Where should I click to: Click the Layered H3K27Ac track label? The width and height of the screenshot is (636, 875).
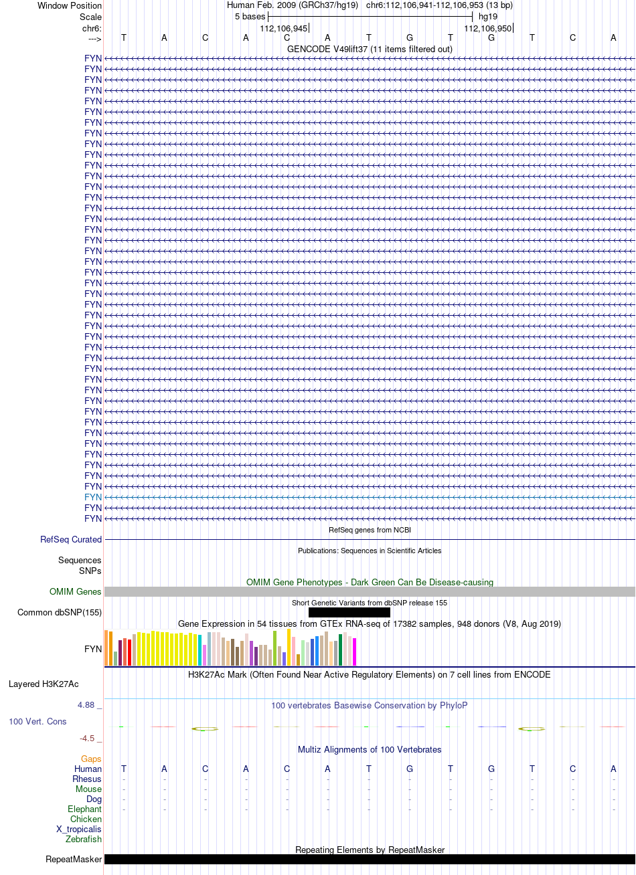tap(44, 684)
